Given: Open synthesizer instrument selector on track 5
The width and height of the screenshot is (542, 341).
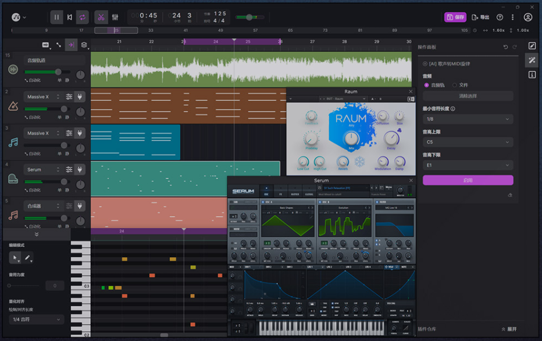Looking at the screenshot, I should 43,206.
